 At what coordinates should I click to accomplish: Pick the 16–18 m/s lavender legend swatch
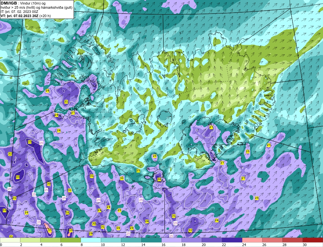point(172,240)
